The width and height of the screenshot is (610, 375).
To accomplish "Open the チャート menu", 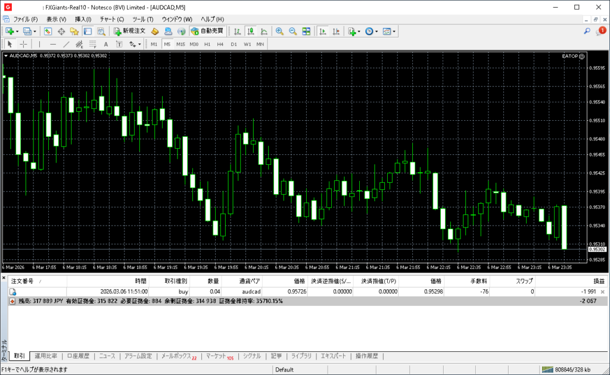I will point(111,19).
